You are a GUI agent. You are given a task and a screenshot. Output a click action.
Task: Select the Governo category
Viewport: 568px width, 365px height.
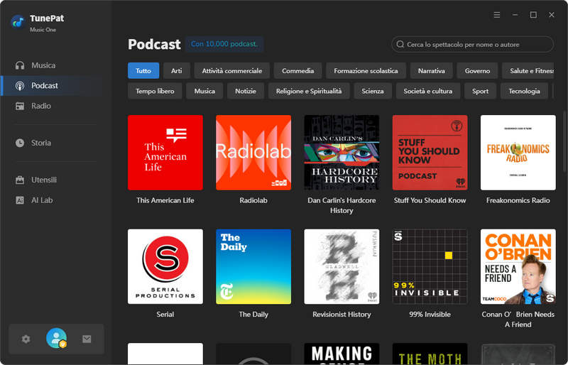coord(477,71)
